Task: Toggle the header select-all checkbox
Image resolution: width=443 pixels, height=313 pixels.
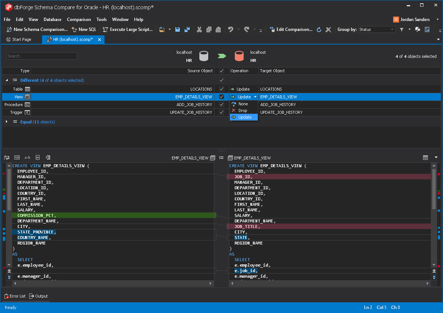Action: click(221, 71)
